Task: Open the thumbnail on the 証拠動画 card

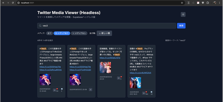Action: pyautogui.click(x=105, y=67)
